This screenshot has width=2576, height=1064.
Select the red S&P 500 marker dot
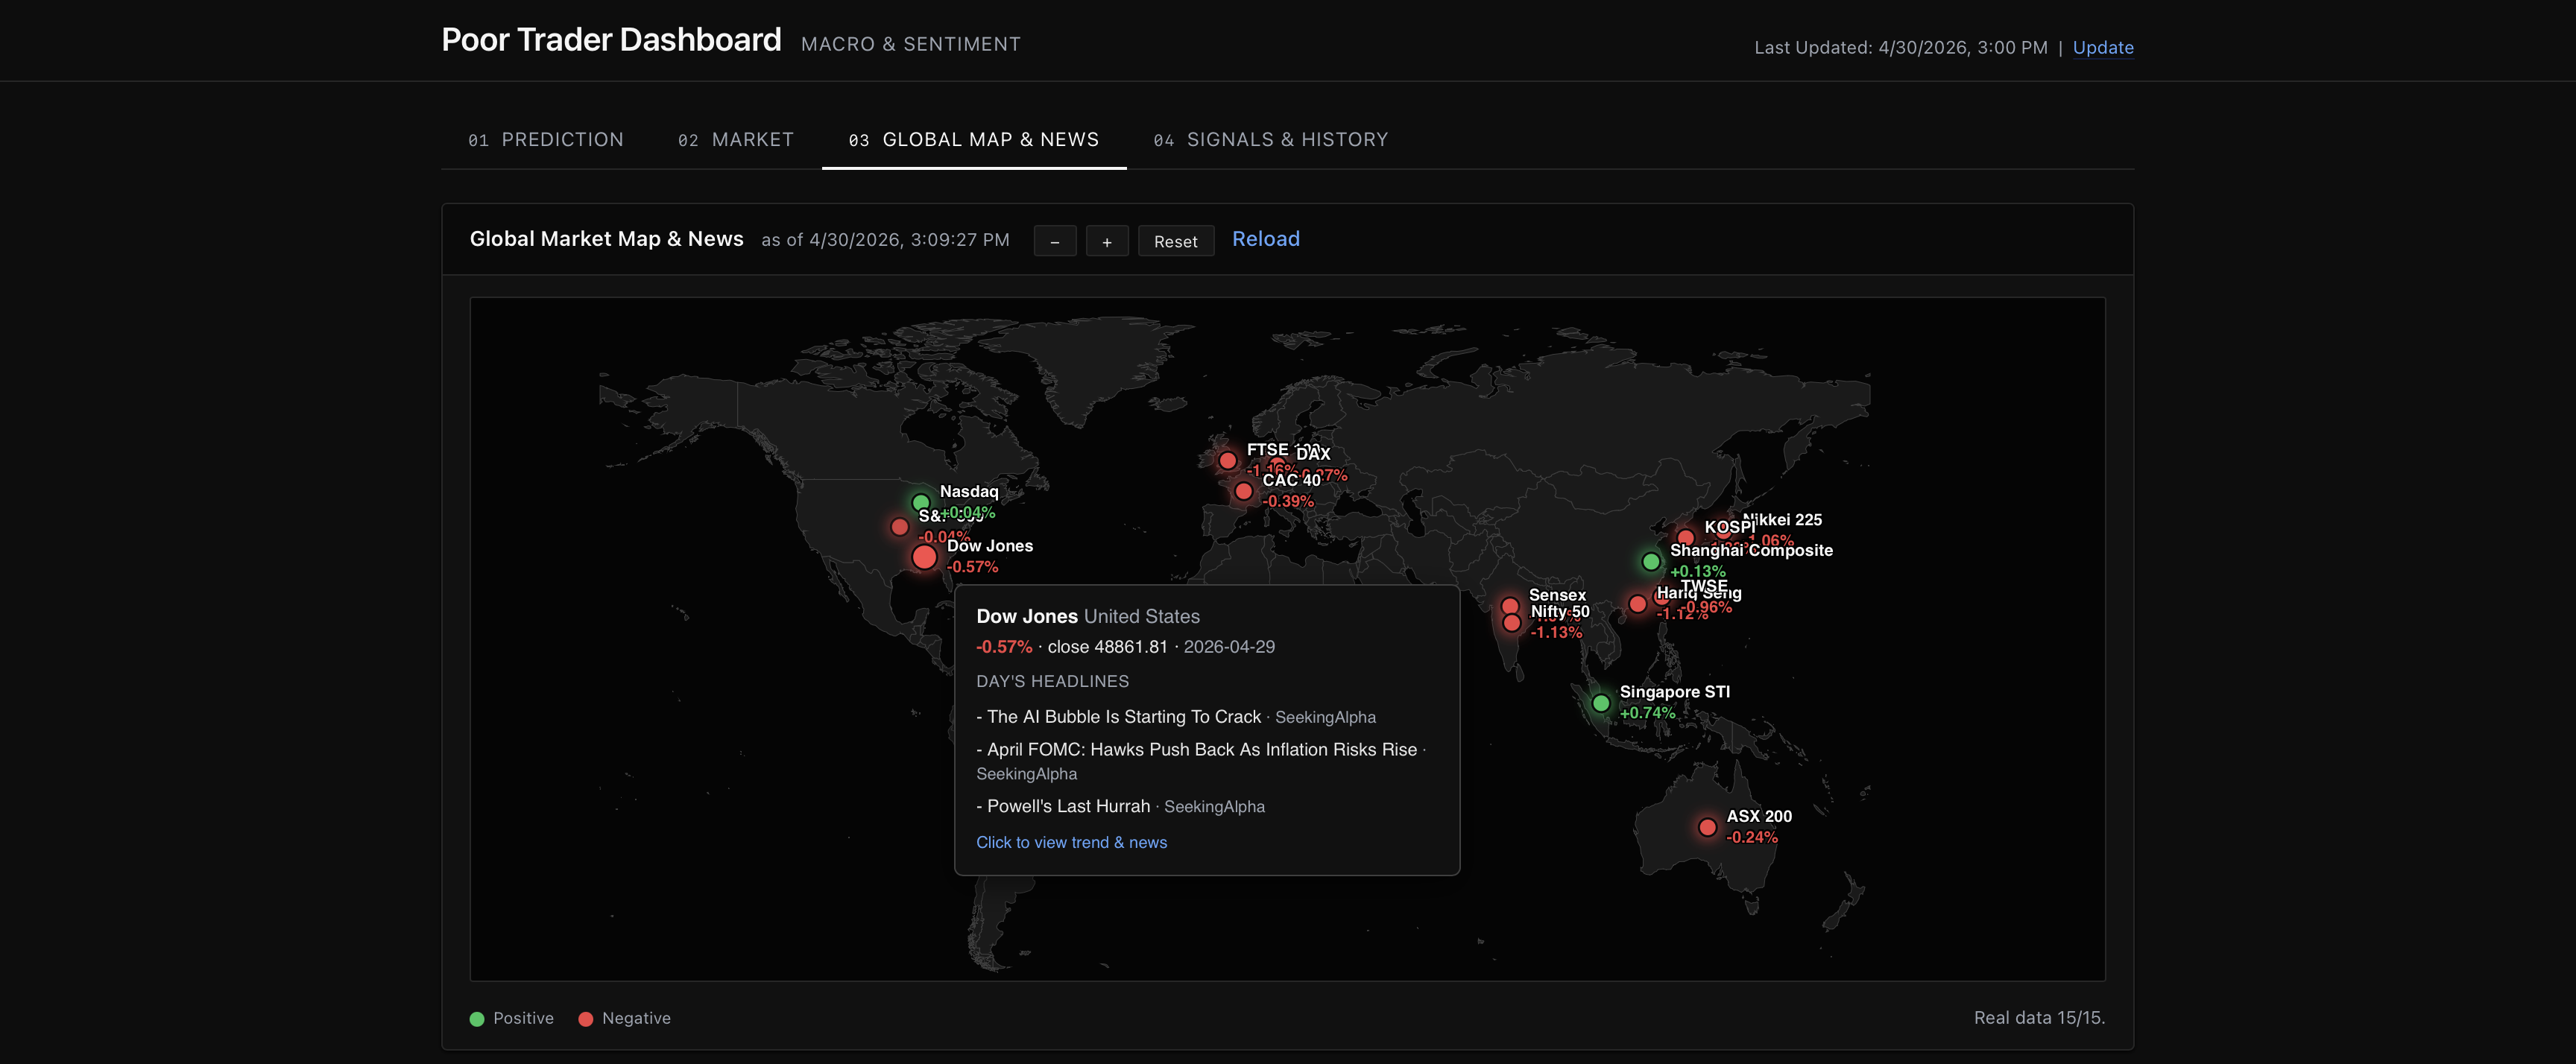(900, 526)
